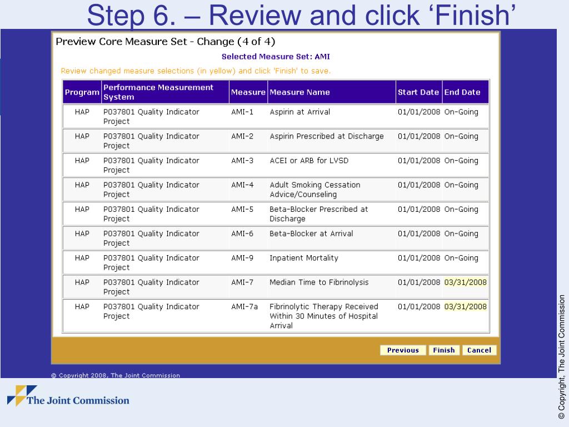Select the AMI-6 measure cell
The width and height of the screenshot is (569, 427).
coord(242,234)
